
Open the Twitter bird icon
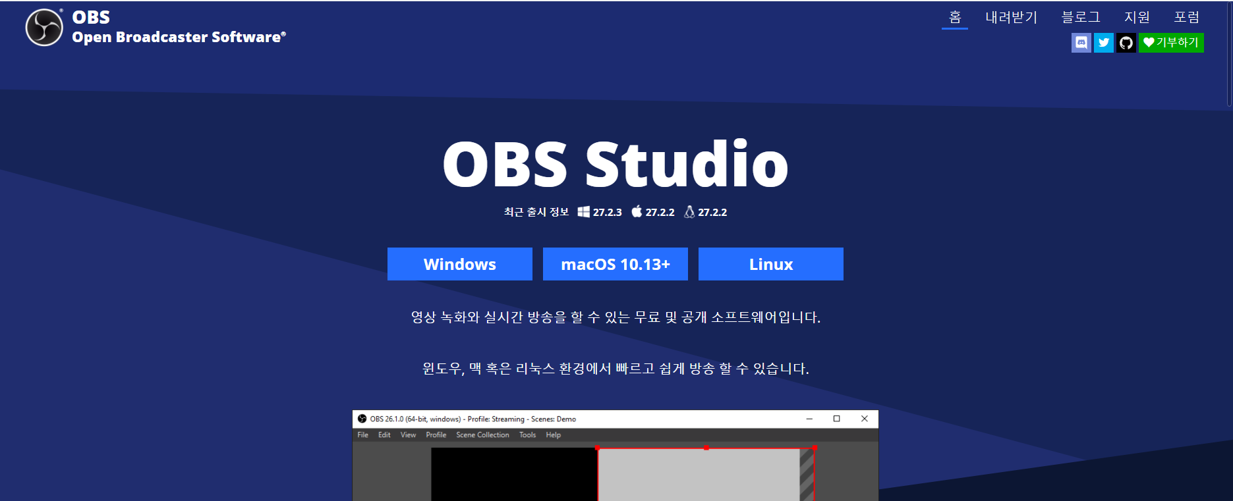point(1104,43)
